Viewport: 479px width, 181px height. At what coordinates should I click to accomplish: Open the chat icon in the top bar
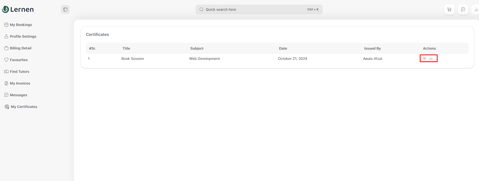click(463, 9)
